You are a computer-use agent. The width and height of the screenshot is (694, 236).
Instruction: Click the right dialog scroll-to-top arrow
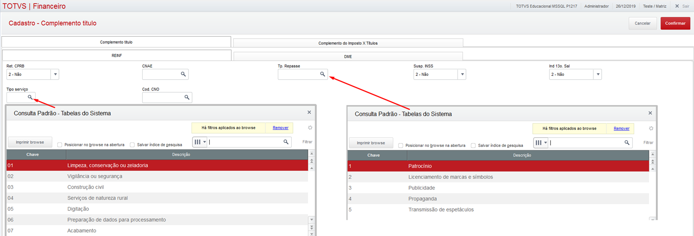(653, 155)
